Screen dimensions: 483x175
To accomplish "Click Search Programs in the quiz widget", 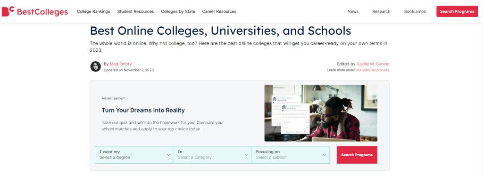I will click(x=357, y=155).
